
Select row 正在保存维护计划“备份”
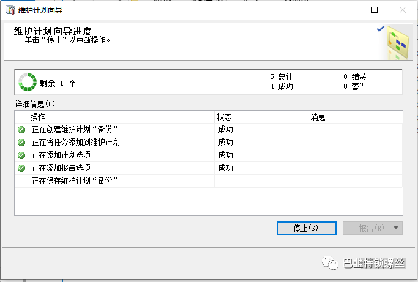(x=209, y=180)
